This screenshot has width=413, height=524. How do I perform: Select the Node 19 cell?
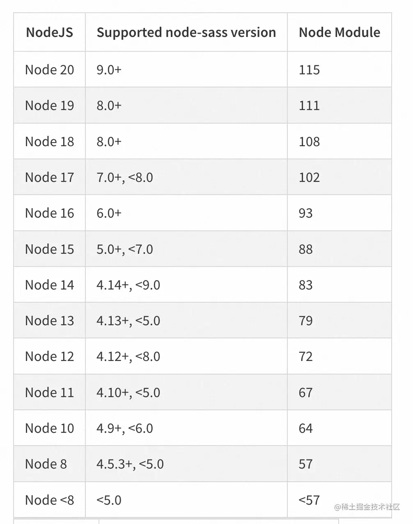click(50, 106)
